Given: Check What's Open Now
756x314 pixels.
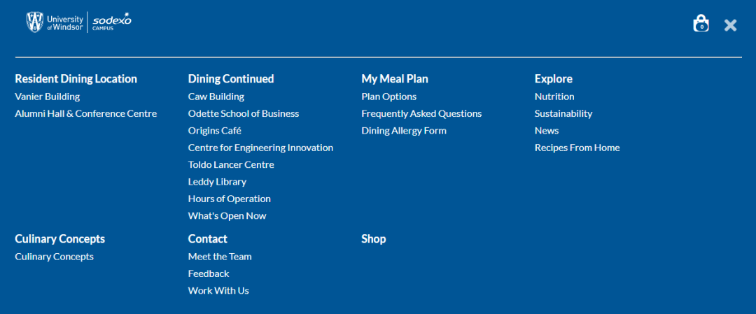Looking at the screenshot, I should [x=227, y=216].
